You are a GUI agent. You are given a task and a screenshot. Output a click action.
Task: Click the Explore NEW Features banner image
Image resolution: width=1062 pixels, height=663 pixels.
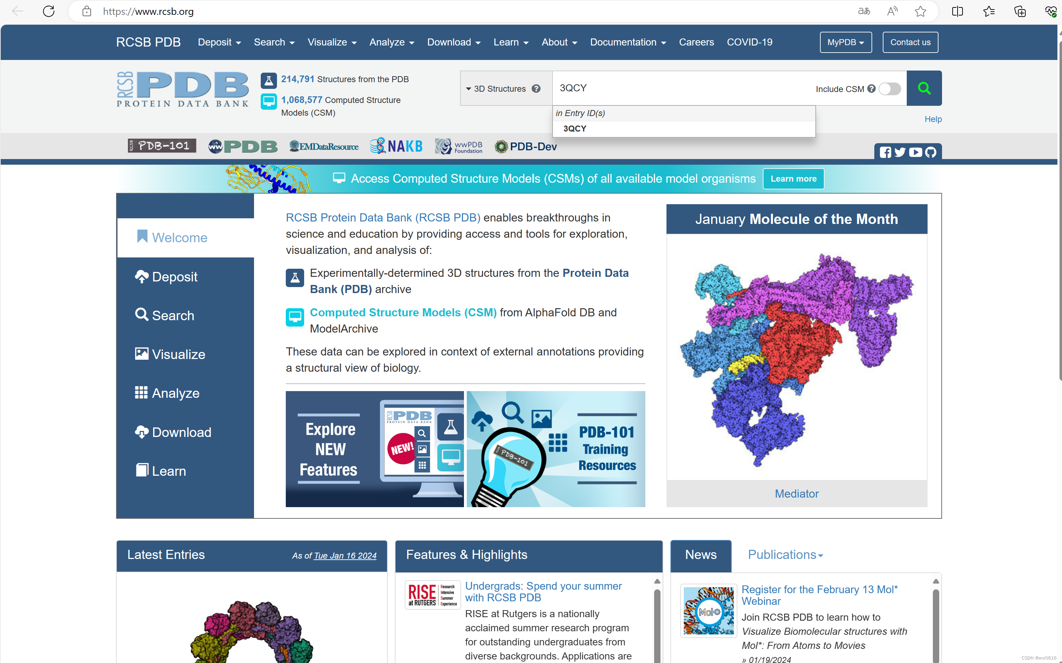point(374,449)
